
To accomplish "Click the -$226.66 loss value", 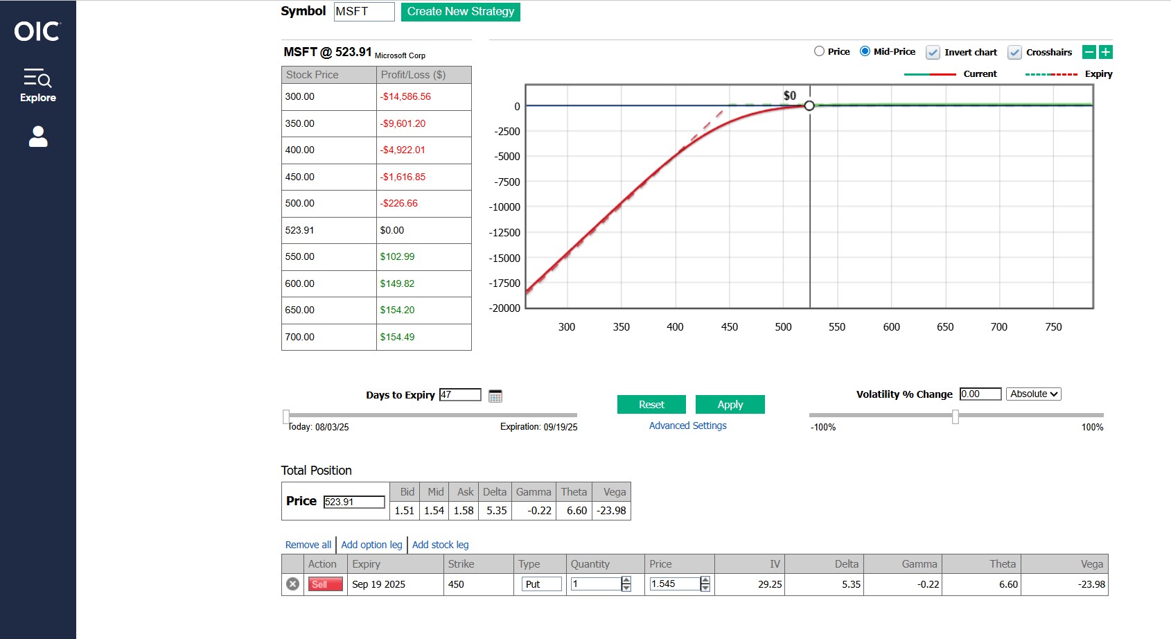I will click(x=399, y=203).
